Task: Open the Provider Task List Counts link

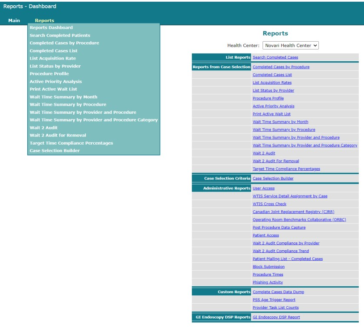Action: [275, 308]
